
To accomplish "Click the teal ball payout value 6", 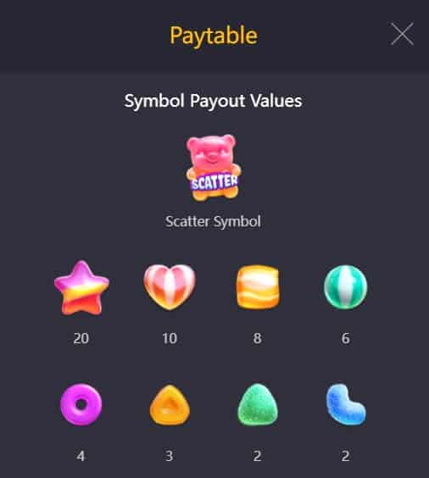I will [345, 338].
